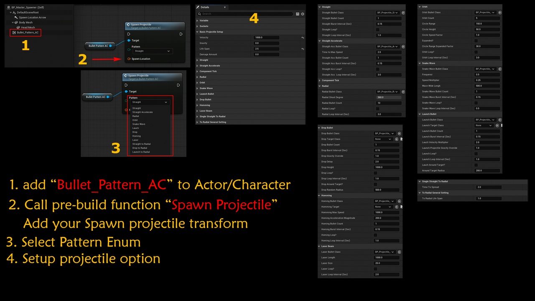The height and width of the screenshot is (301, 535).
Task: Click the orange Spawn Location input pin
Action: tap(129, 59)
